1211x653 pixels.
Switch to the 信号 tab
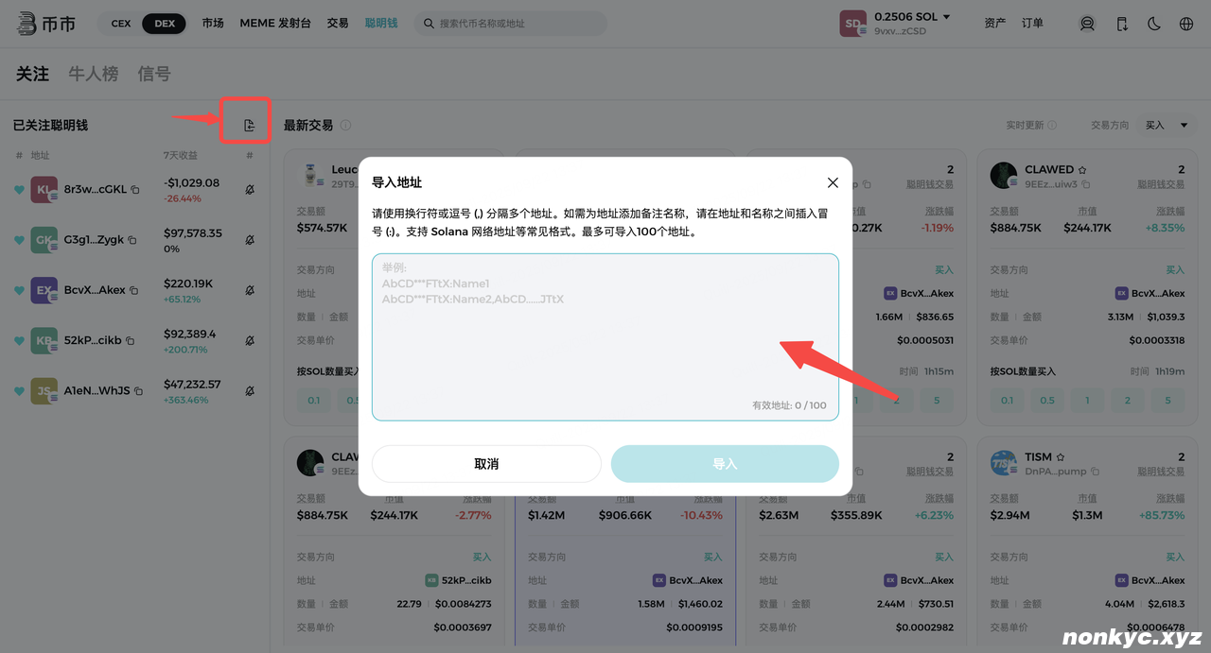click(x=154, y=74)
